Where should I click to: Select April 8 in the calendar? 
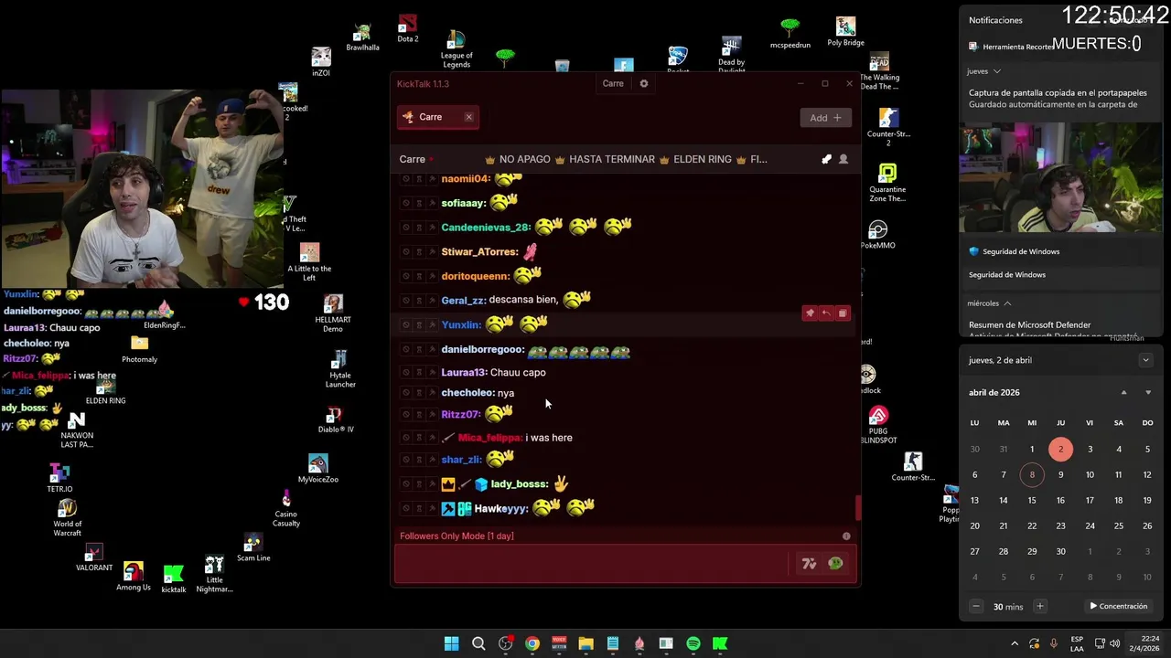point(1032,474)
